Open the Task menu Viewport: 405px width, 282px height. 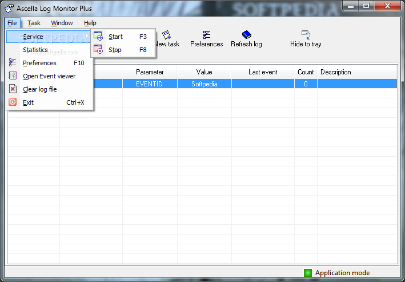34,23
